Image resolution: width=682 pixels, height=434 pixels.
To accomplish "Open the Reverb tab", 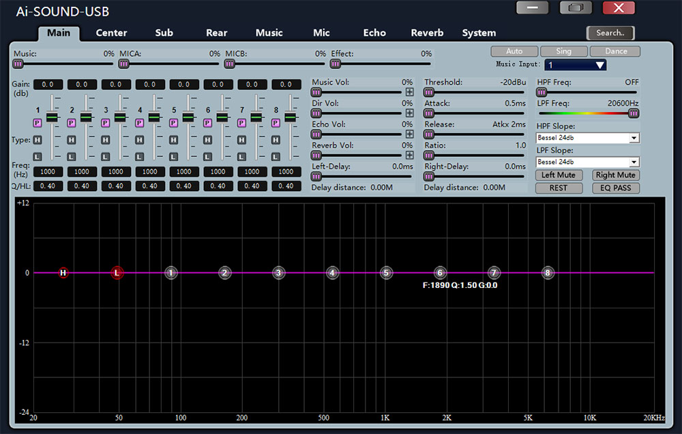I will [427, 33].
